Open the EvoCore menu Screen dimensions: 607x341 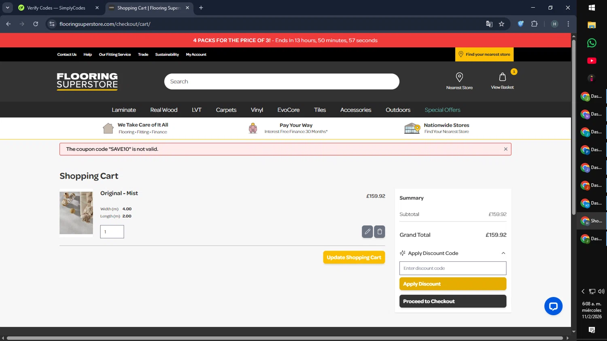[x=289, y=110]
